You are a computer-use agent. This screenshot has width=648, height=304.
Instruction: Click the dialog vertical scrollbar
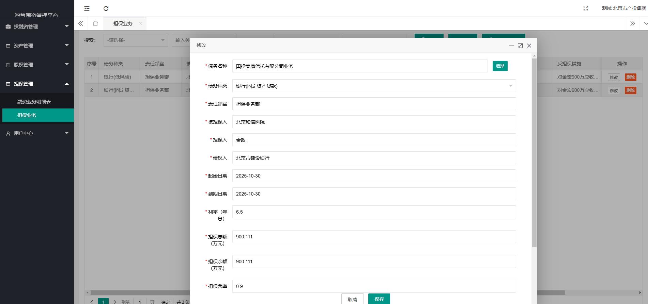tap(534, 153)
